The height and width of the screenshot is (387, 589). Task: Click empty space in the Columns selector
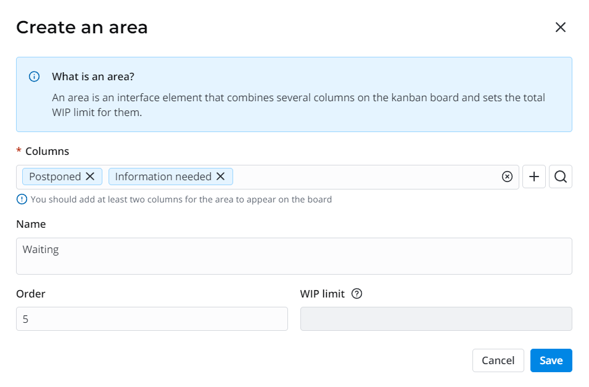(364, 177)
